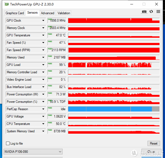
Task: Click the 47 % fan speed value
Action: (57, 43)
